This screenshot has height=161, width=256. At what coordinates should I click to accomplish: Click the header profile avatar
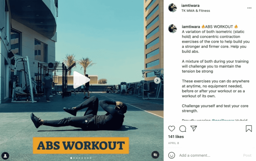coord(173,8)
